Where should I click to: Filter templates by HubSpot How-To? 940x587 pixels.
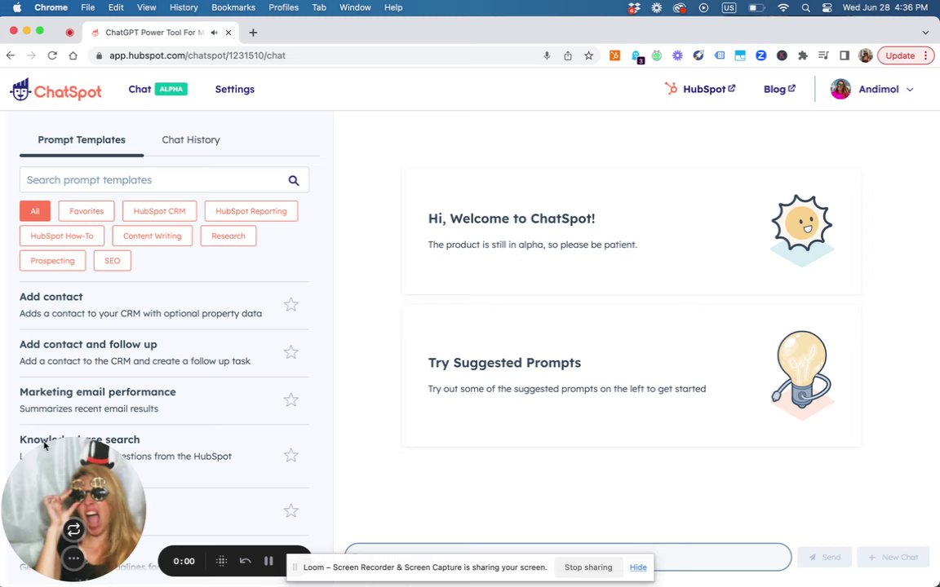click(62, 236)
